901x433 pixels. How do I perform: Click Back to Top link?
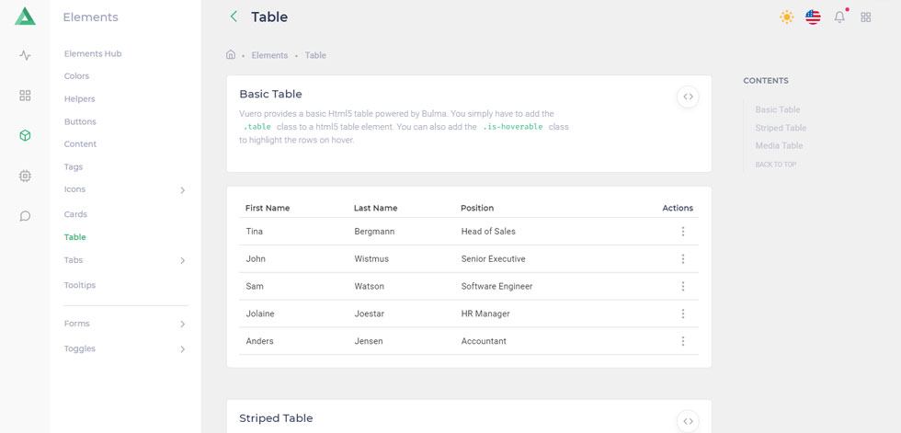[x=775, y=165]
